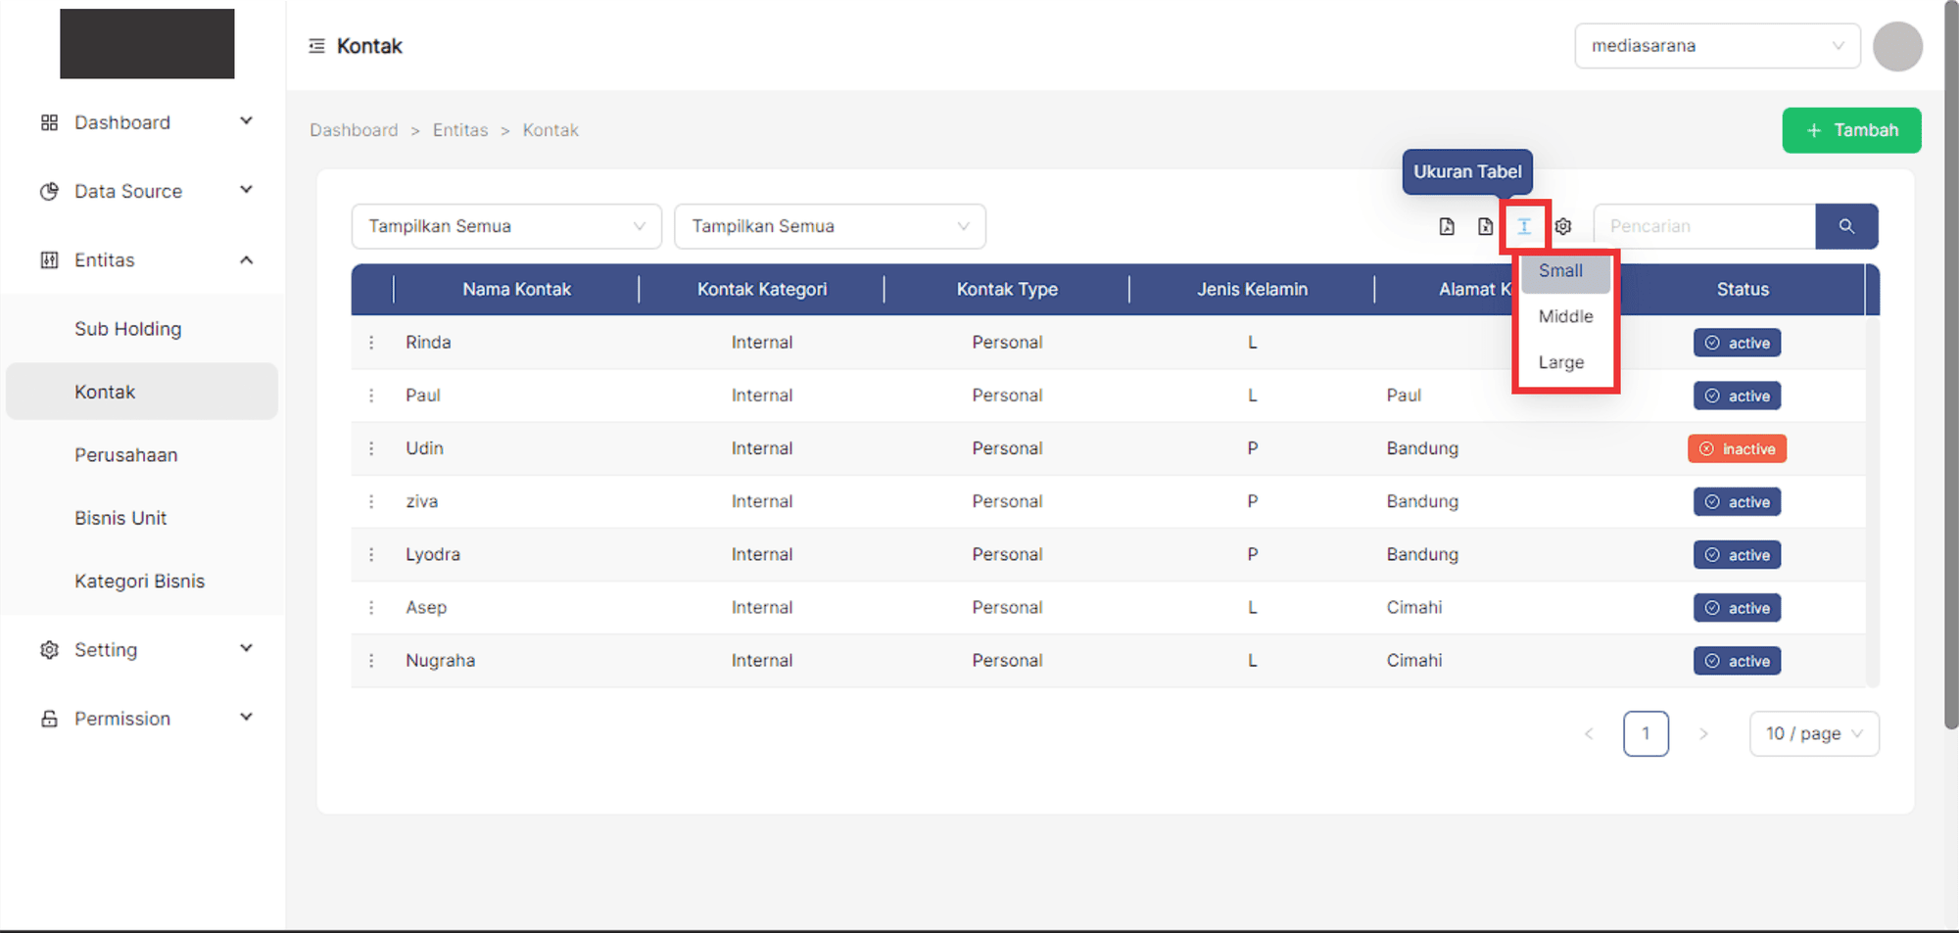Open the 10 / page size dropdown

pos(1813,733)
